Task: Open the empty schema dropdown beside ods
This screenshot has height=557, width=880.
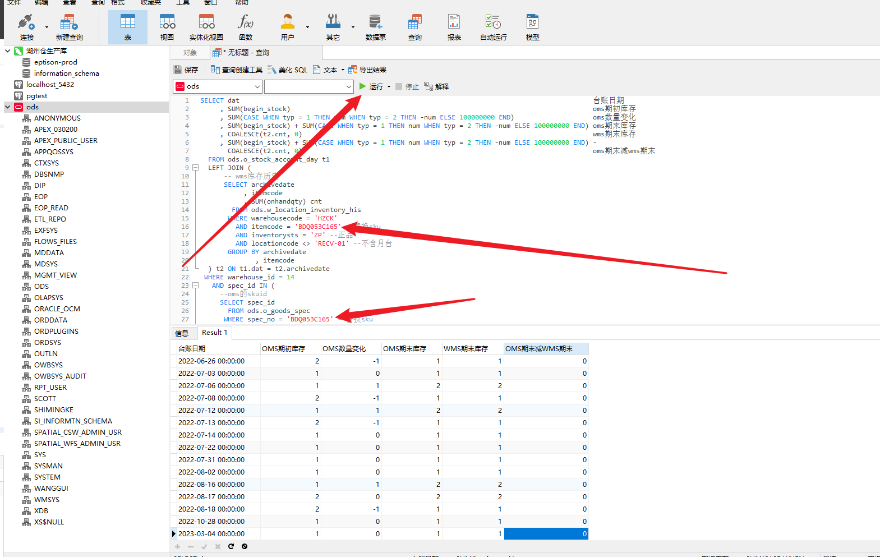Action: tap(348, 86)
